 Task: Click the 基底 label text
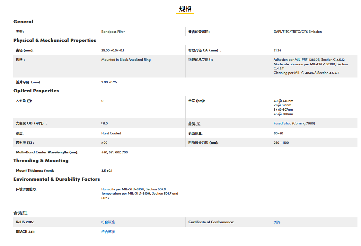coord(192,123)
